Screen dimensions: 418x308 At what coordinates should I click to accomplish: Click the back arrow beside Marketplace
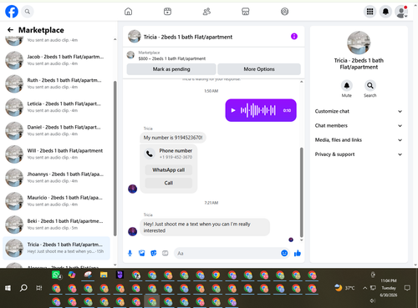(x=10, y=30)
